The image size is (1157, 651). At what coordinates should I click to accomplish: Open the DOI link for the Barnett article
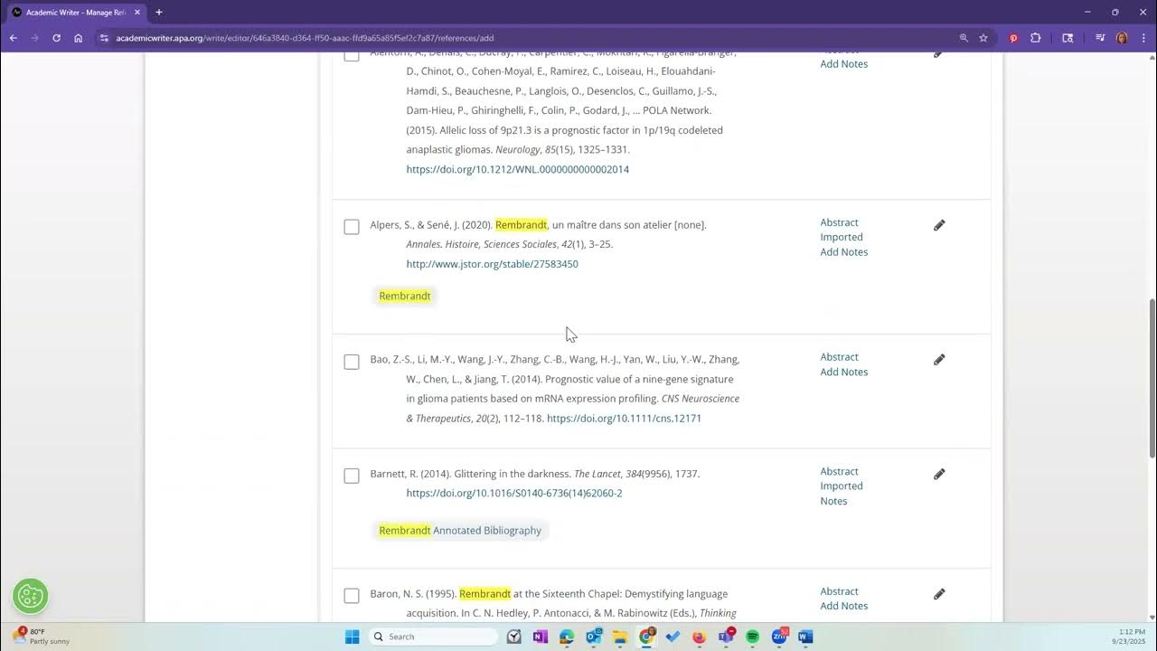[513, 493]
